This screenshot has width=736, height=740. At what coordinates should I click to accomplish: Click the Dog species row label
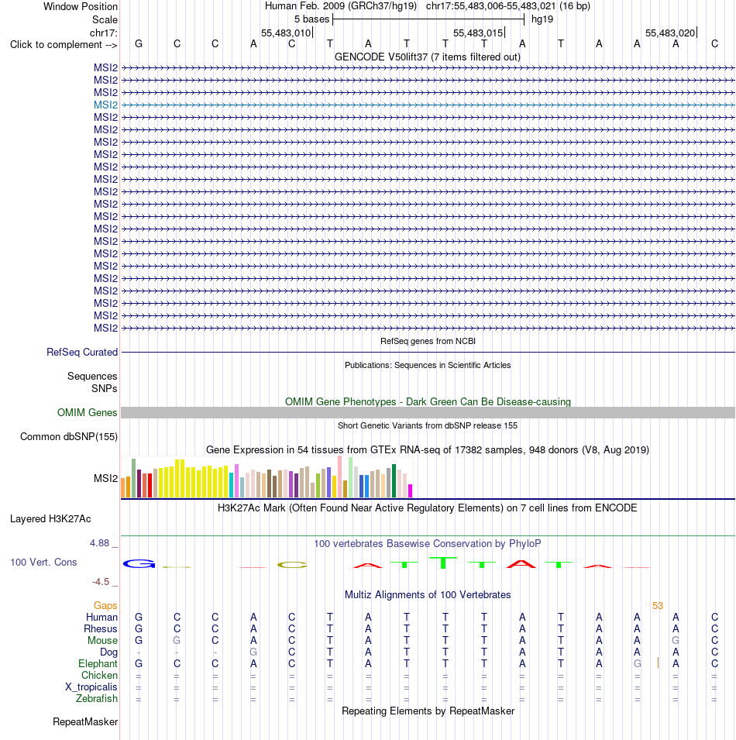click(x=108, y=652)
